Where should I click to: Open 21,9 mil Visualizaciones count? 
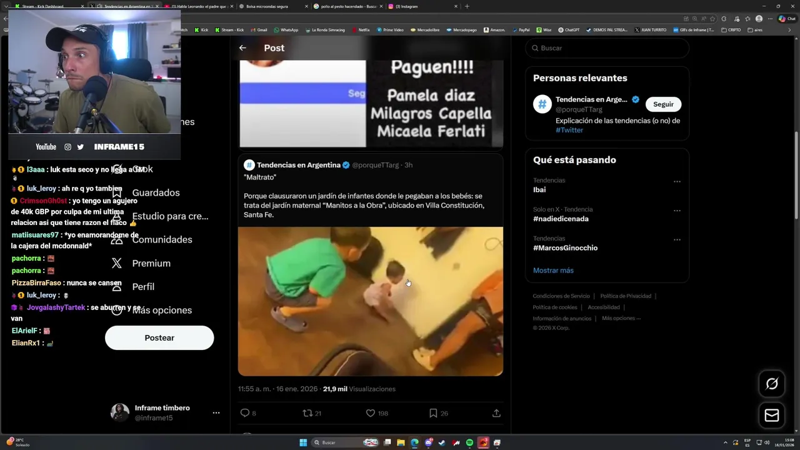tap(359, 389)
